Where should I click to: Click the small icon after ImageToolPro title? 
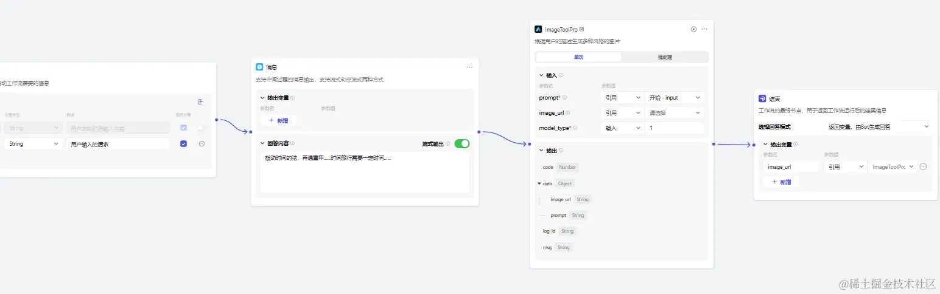(582, 29)
